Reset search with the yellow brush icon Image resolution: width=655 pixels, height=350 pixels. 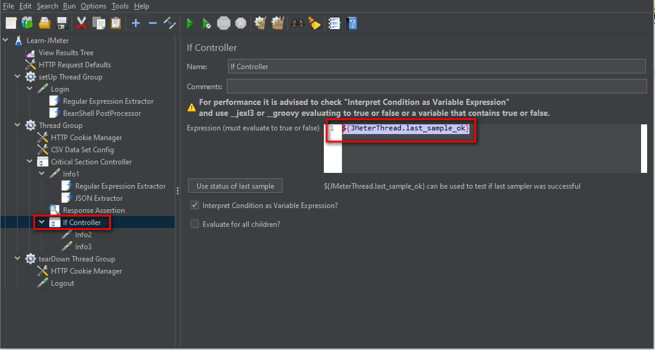coord(315,23)
